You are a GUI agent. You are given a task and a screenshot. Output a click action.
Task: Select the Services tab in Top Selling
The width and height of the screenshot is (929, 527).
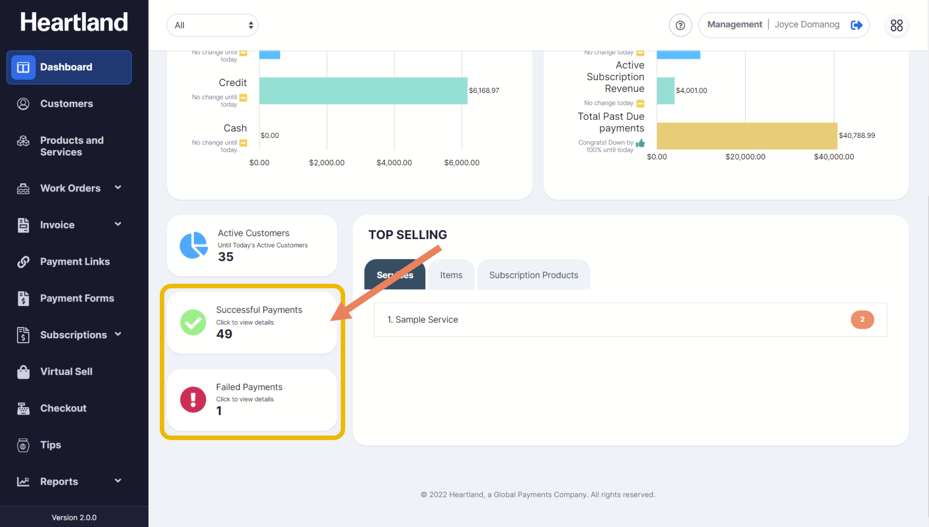(395, 275)
